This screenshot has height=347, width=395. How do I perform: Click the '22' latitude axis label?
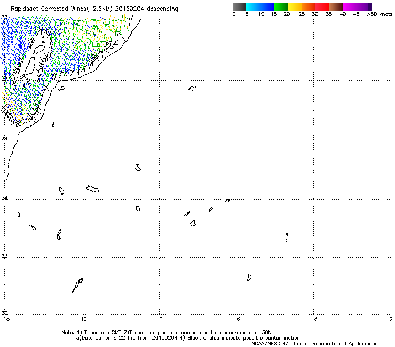point(4,256)
